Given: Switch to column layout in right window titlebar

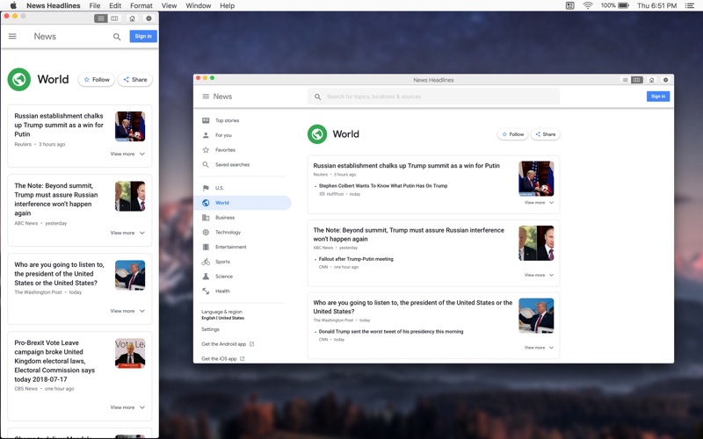Looking at the screenshot, I should click(636, 80).
